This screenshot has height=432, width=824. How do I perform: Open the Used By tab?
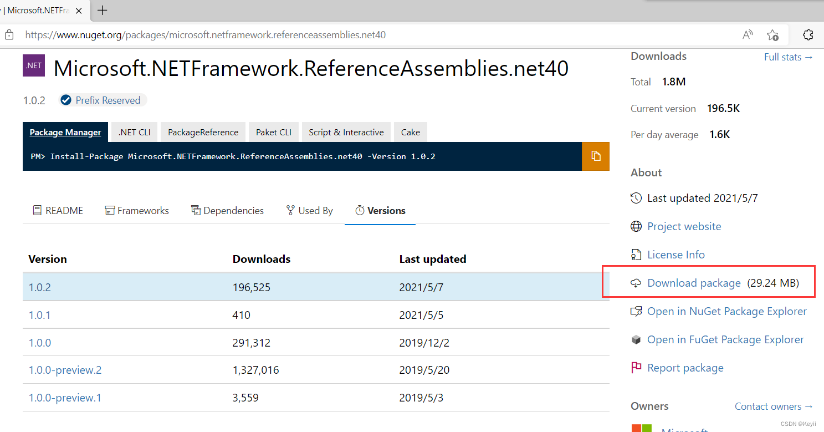coord(310,211)
